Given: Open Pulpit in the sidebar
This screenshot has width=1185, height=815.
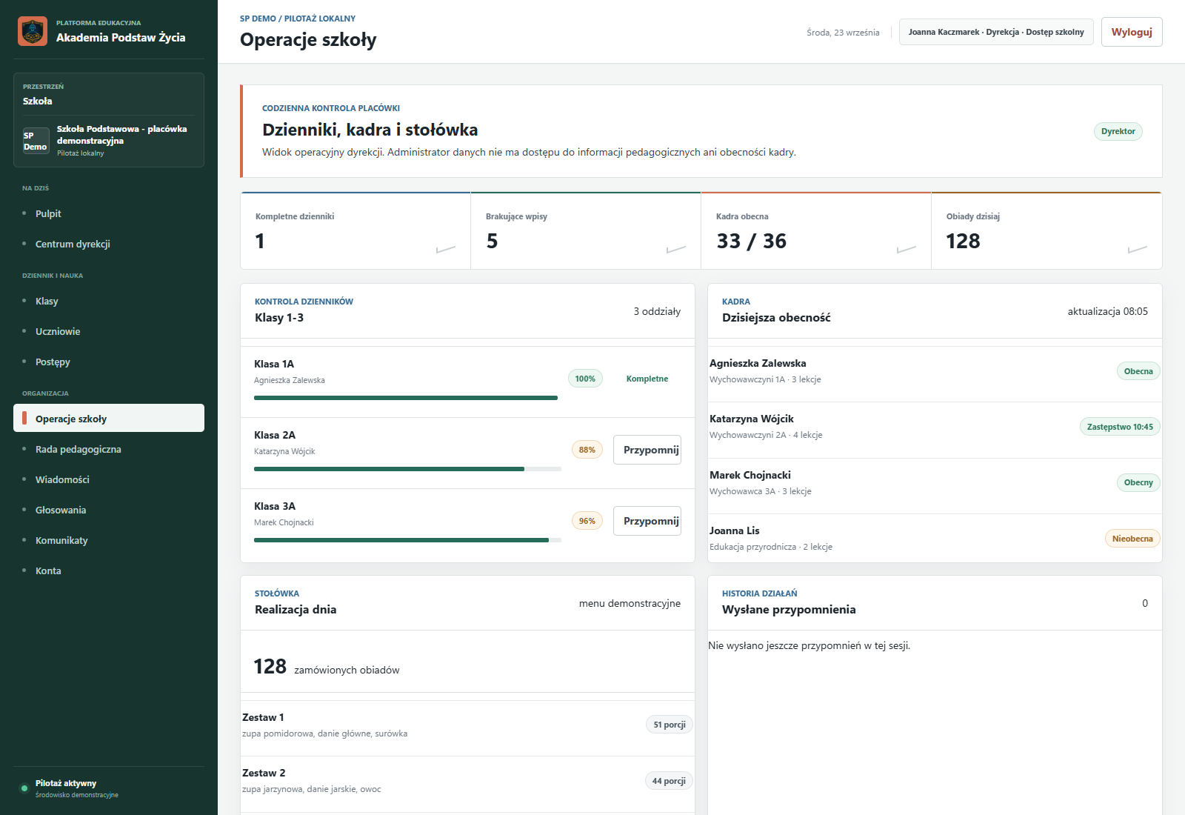Looking at the screenshot, I should [109, 213].
